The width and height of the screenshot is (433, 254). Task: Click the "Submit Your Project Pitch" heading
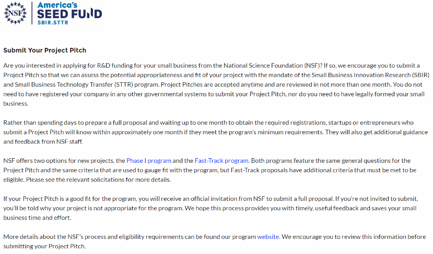click(x=45, y=50)
